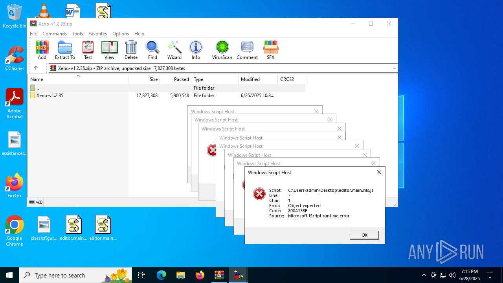Click the Task View taskbar icon
Viewport: 503px width, 283px height.
click(141, 275)
